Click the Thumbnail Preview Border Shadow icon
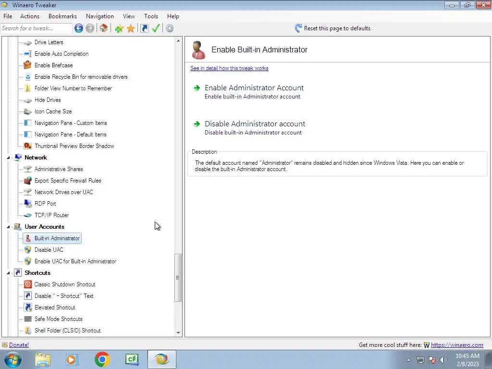 click(27, 146)
